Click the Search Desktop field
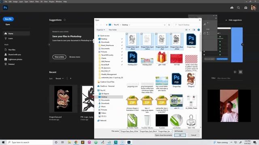The width and height of the screenshot is (259, 145). pyautogui.click(x=187, y=25)
